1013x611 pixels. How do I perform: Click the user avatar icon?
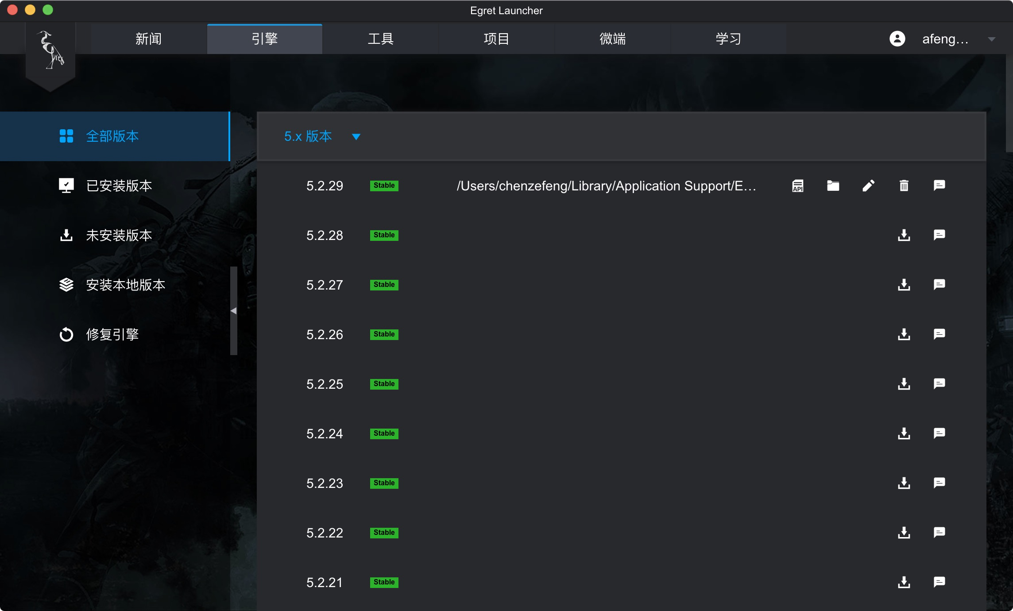(x=897, y=39)
